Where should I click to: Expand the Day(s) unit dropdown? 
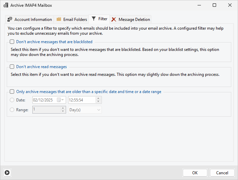click(85, 110)
